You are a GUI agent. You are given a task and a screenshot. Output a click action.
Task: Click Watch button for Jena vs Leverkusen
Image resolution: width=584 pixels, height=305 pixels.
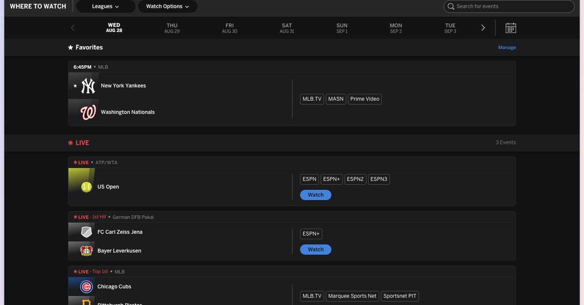coord(316,250)
